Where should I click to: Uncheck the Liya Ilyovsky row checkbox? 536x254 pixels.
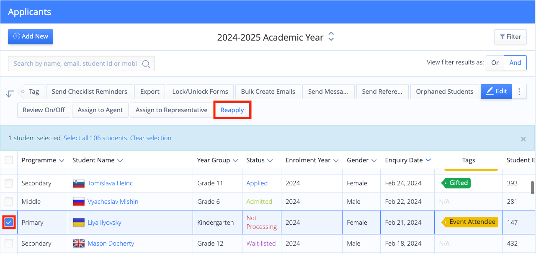pos(9,222)
